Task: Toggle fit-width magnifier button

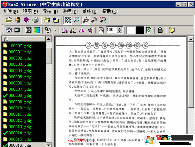Action: (x=86, y=20)
